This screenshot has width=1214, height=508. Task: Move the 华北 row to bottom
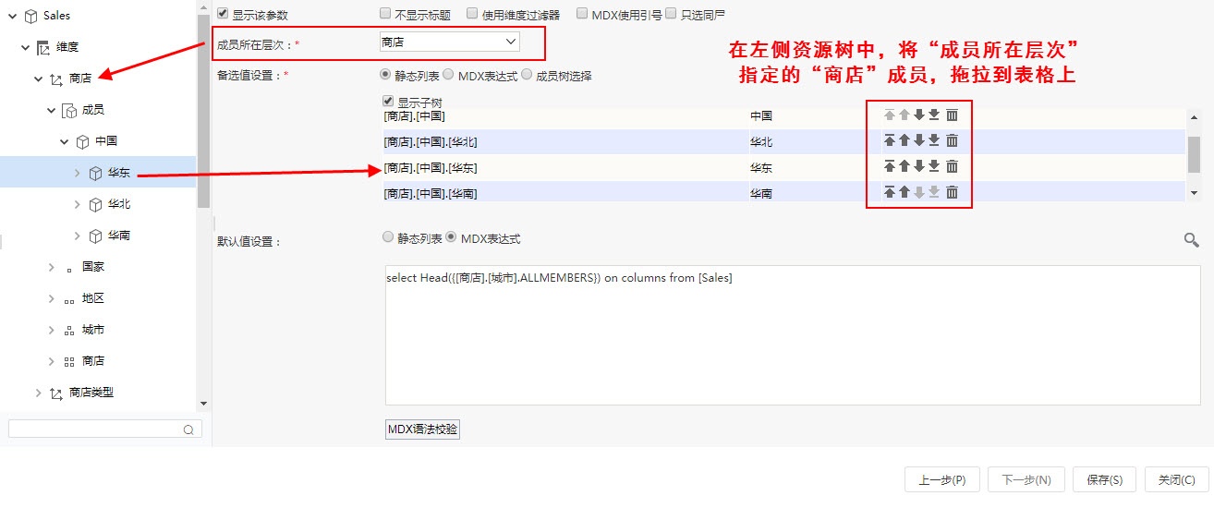coord(934,140)
